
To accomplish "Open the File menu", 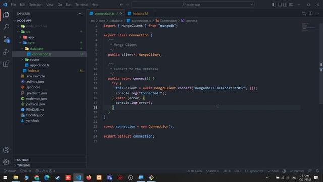I will point(13,5).
